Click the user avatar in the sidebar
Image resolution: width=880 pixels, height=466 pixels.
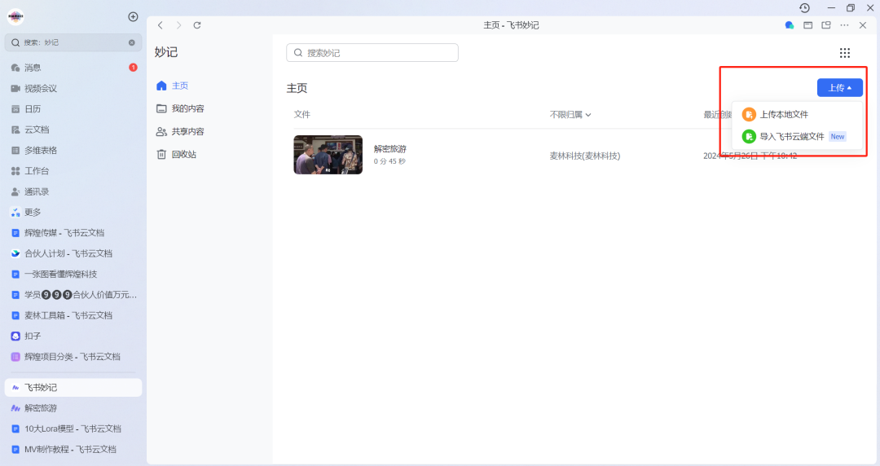pyautogui.click(x=15, y=17)
